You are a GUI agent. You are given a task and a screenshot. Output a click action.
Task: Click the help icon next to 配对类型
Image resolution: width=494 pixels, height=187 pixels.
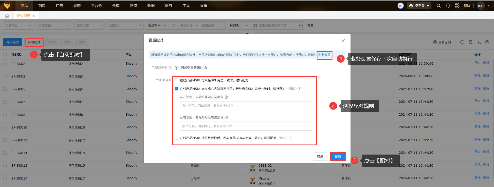(170, 68)
